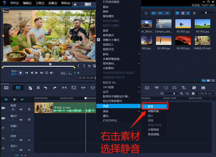Expand the Group submenu
216x157 pixels.
(118, 54)
